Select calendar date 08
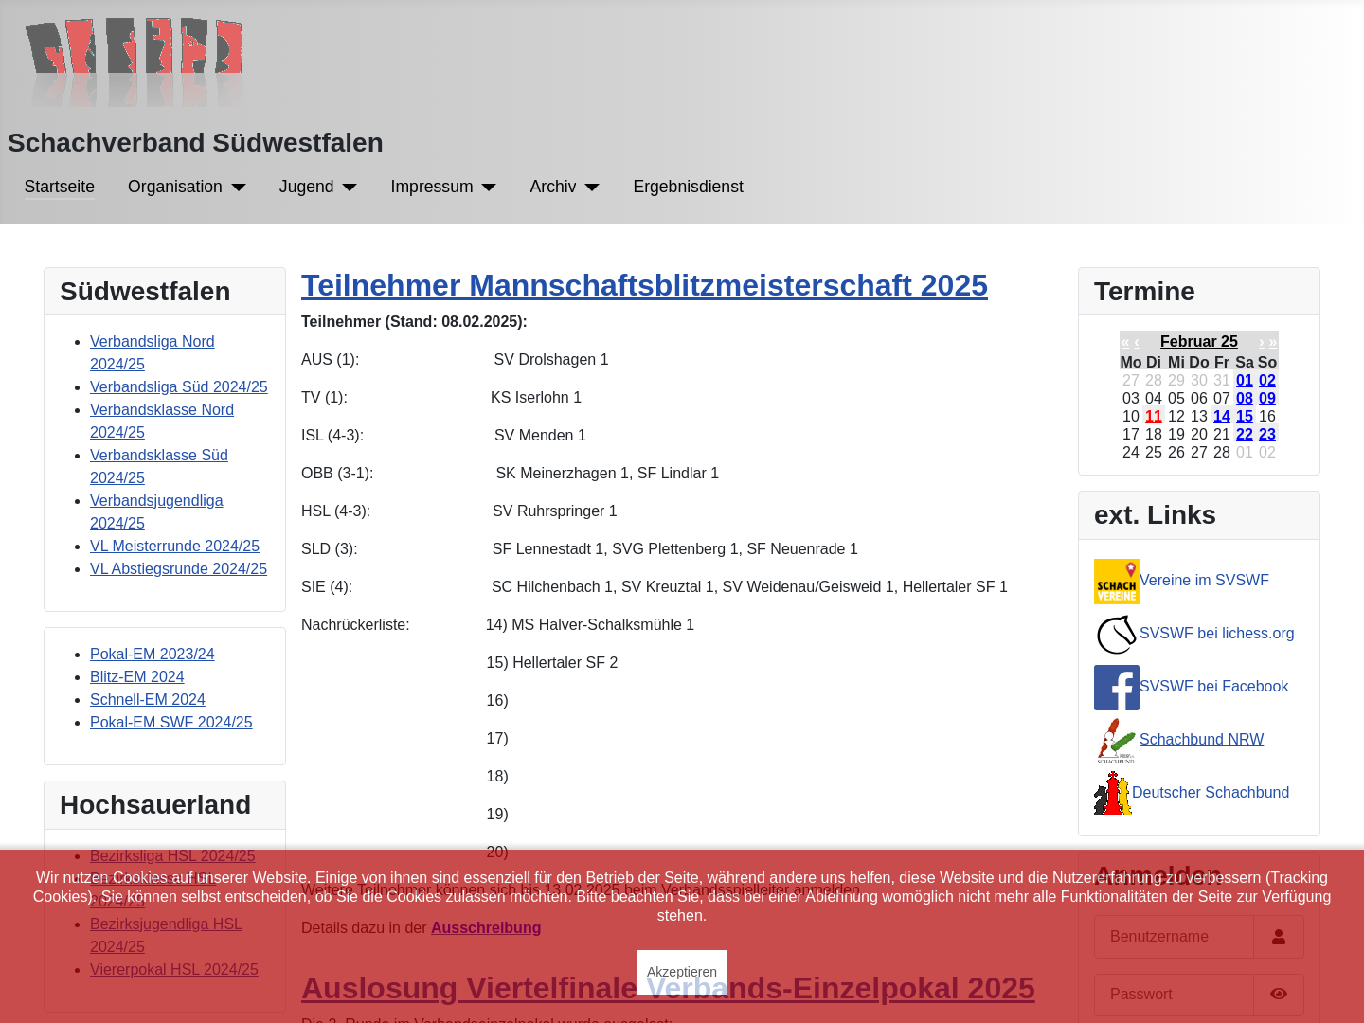Image resolution: width=1364 pixels, height=1023 pixels. [x=1245, y=399]
